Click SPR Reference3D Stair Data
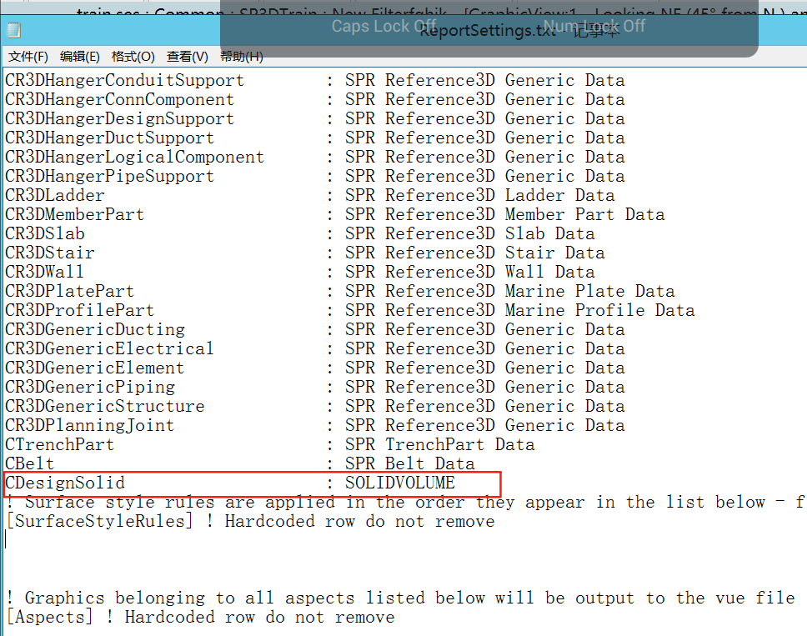Screen dimensions: 807x636 tap(474, 253)
